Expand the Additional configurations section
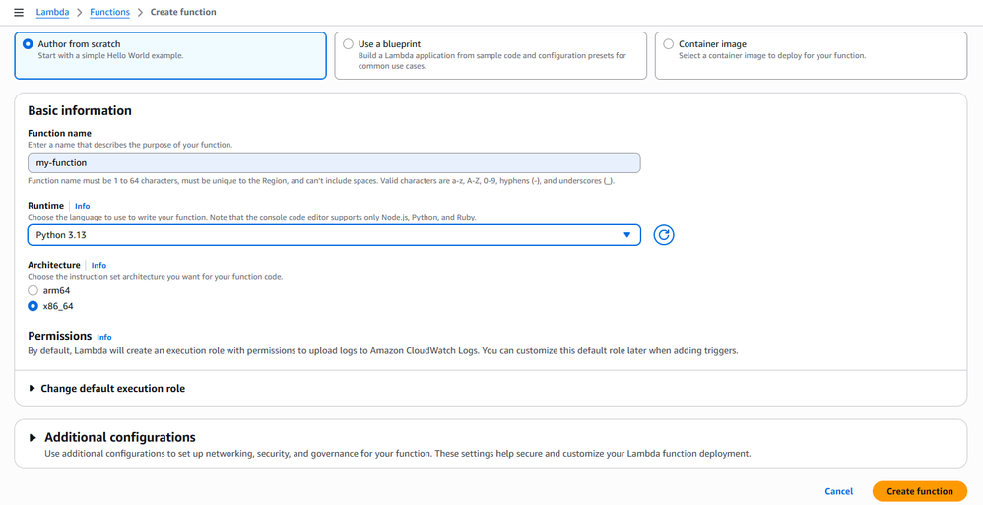 (119, 437)
